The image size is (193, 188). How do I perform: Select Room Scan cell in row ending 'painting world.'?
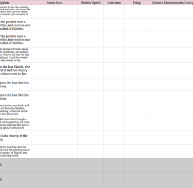point(55,152)
